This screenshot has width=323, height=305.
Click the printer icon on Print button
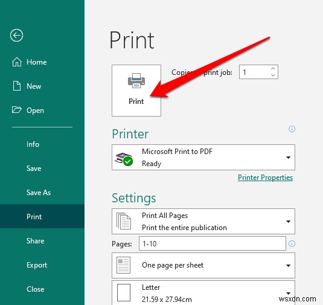(x=136, y=80)
